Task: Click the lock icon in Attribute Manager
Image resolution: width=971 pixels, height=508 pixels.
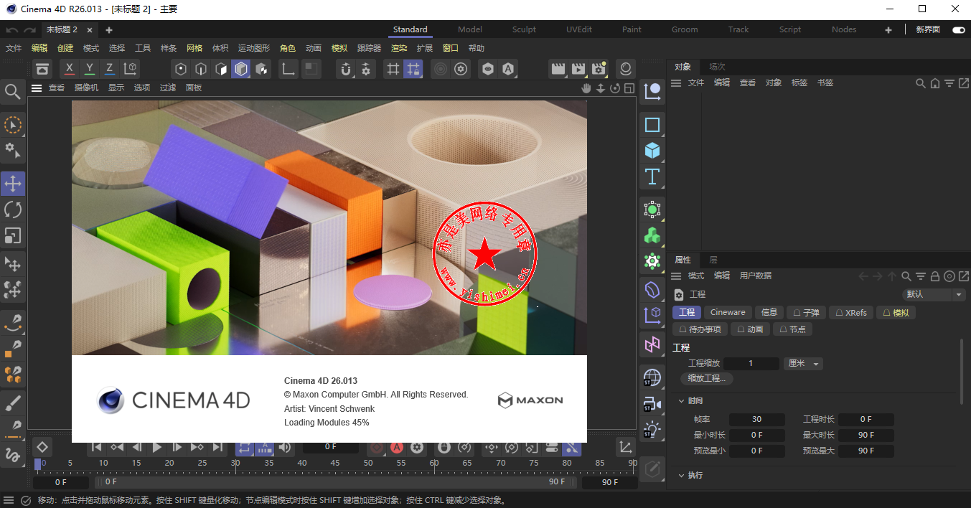Action: click(935, 276)
